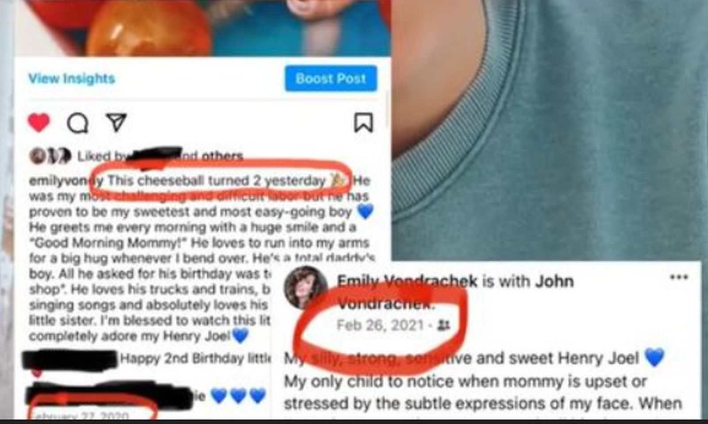The height and width of the screenshot is (424, 708).
Task: Click the liker avatars cluster
Action: [x=50, y=156]
